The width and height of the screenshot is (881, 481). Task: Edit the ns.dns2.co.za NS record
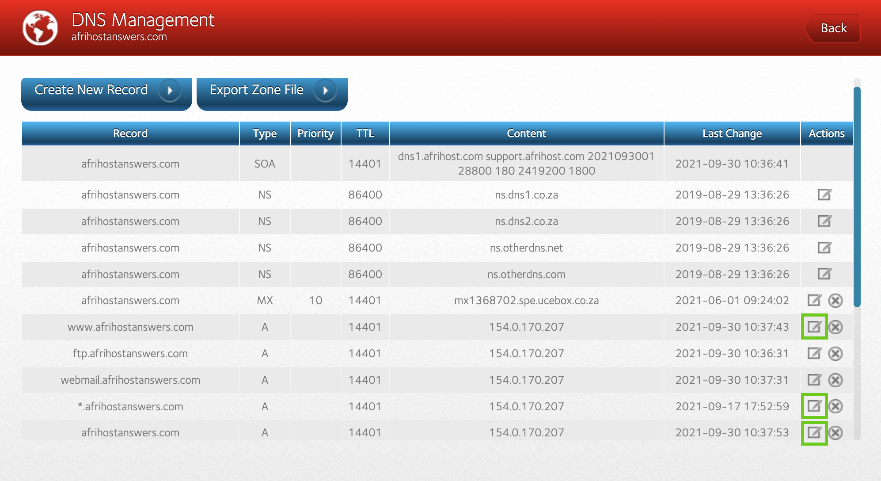tap(824, 221)
